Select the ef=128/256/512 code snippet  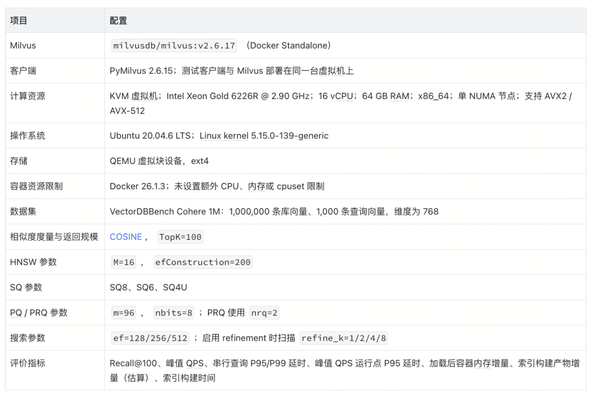click(x=150, y=338)
